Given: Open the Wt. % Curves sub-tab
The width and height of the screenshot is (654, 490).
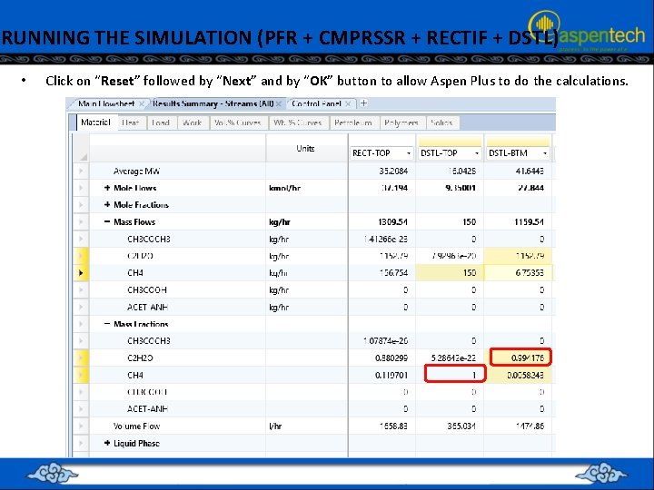Looking at the screenshot, I should coord(298,122).
